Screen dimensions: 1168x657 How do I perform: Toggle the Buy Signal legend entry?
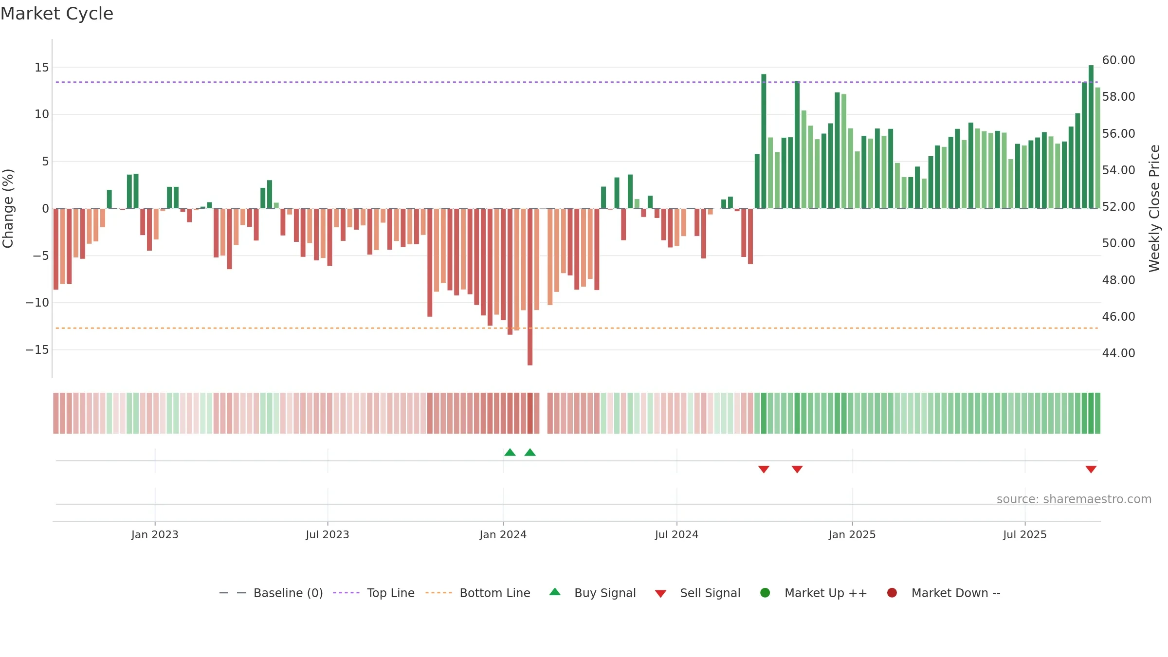click(592, 593)
